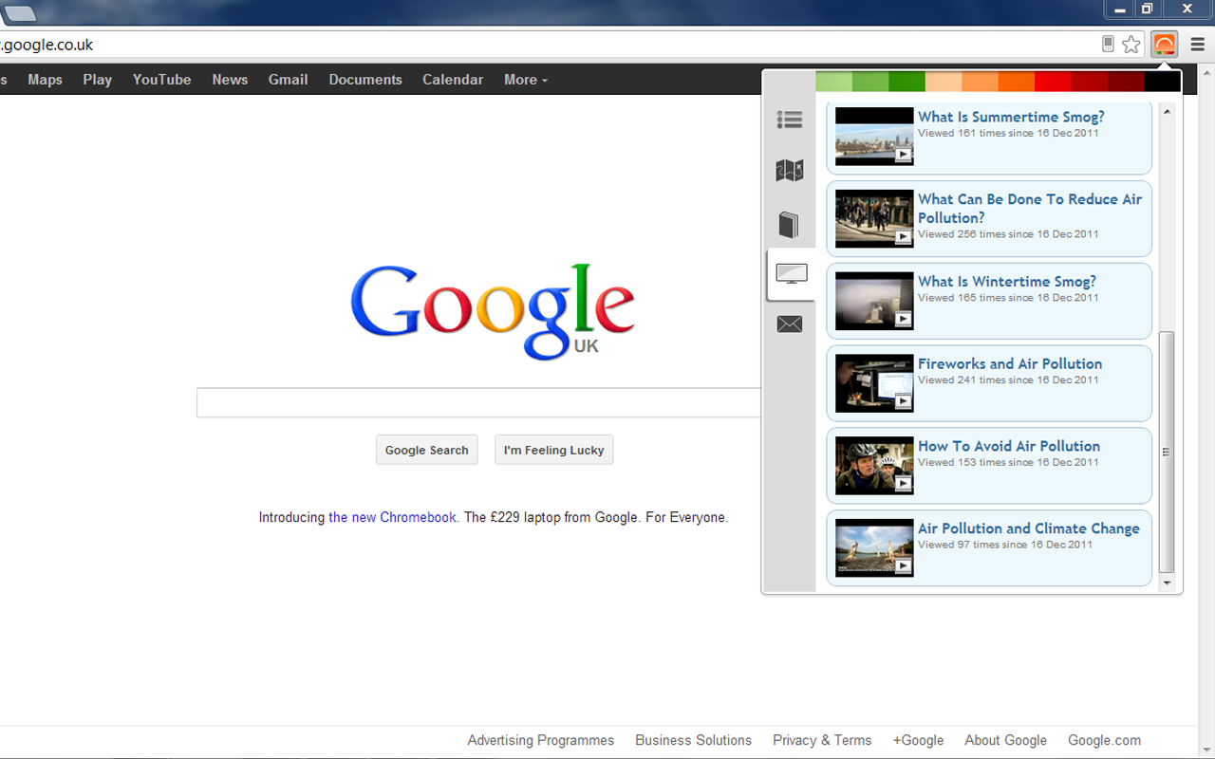Click the bookmark star icon
Screen dimensions: 1215x759
1131,45
